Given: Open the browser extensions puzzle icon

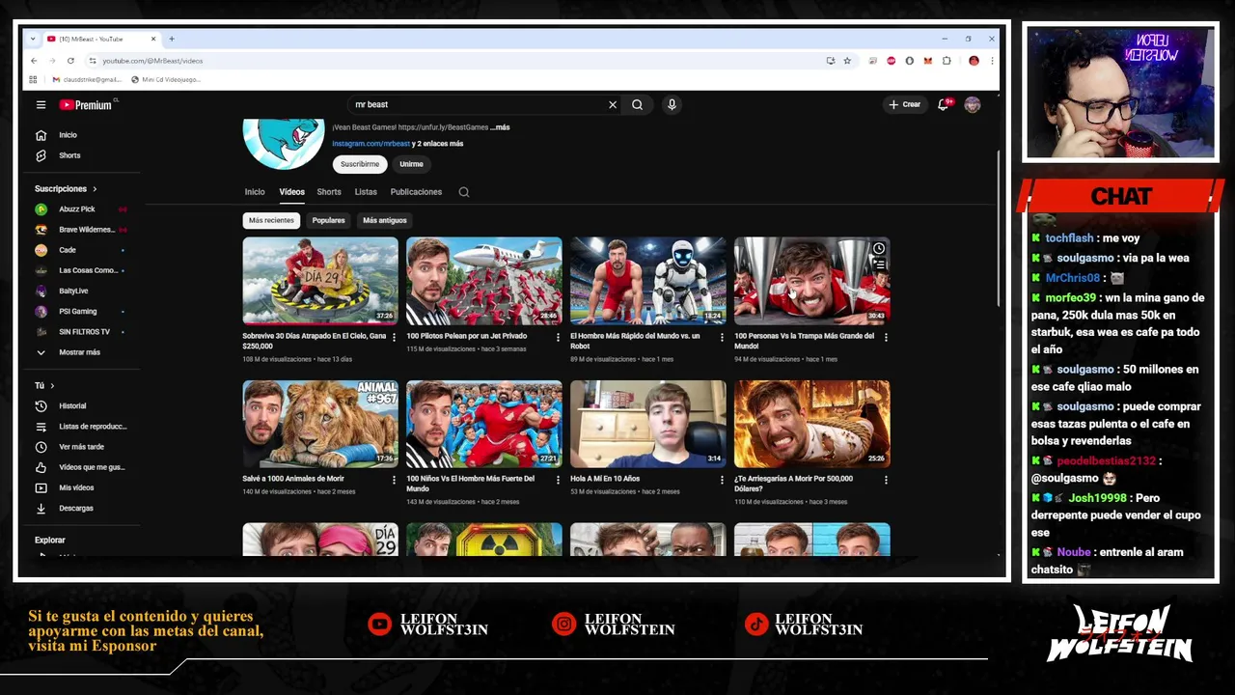Looking at the screenshot, I should [947, 61].
